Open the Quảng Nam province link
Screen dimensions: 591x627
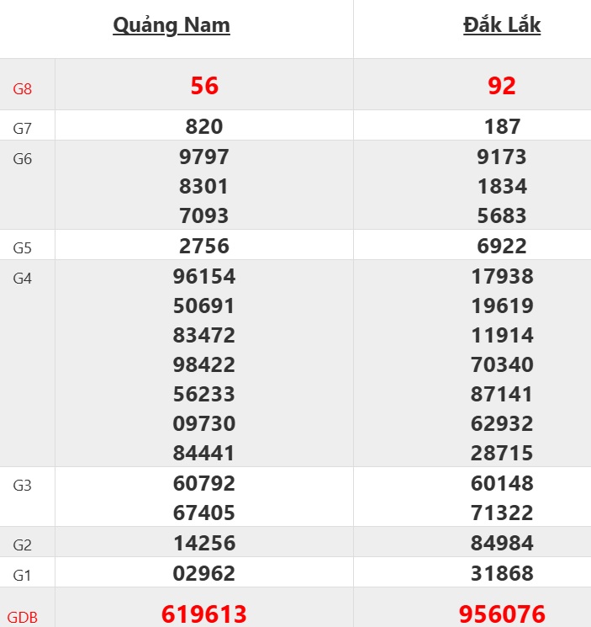171,25
